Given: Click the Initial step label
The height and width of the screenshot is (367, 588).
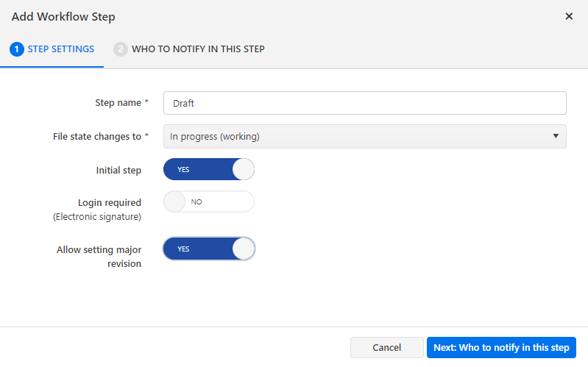Looking at the screenshot, I should (118, 170).
